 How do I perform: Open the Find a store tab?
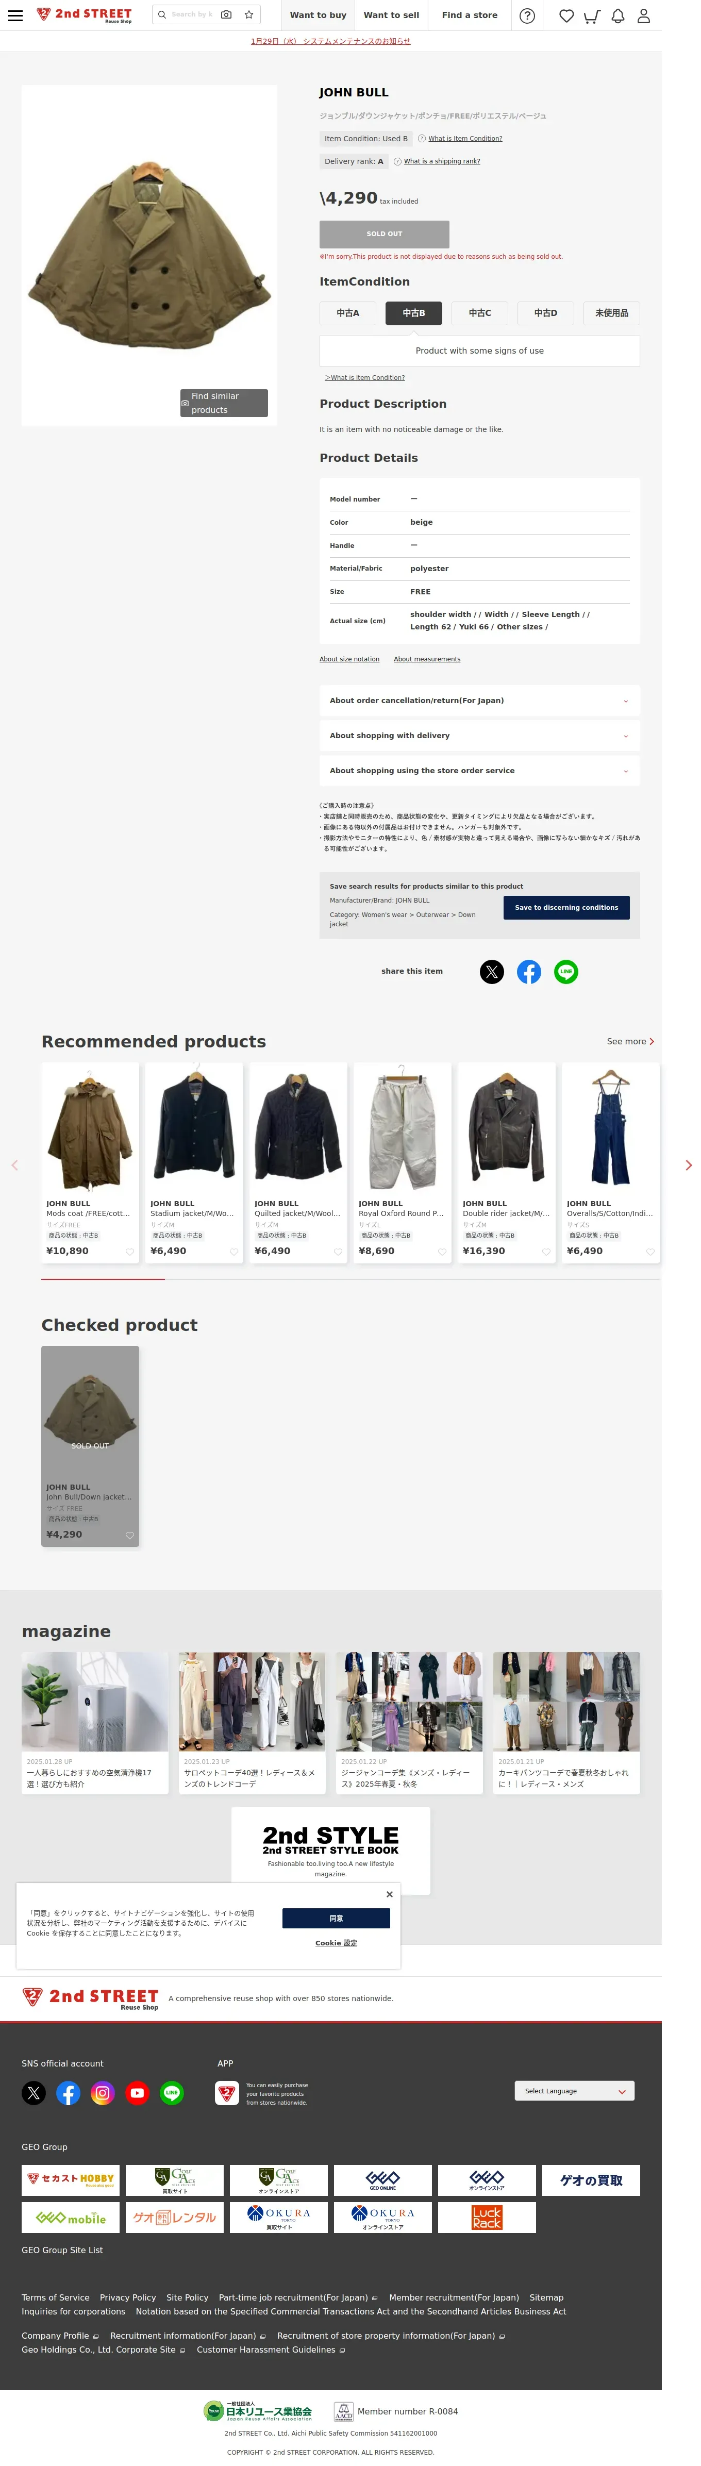469,15
